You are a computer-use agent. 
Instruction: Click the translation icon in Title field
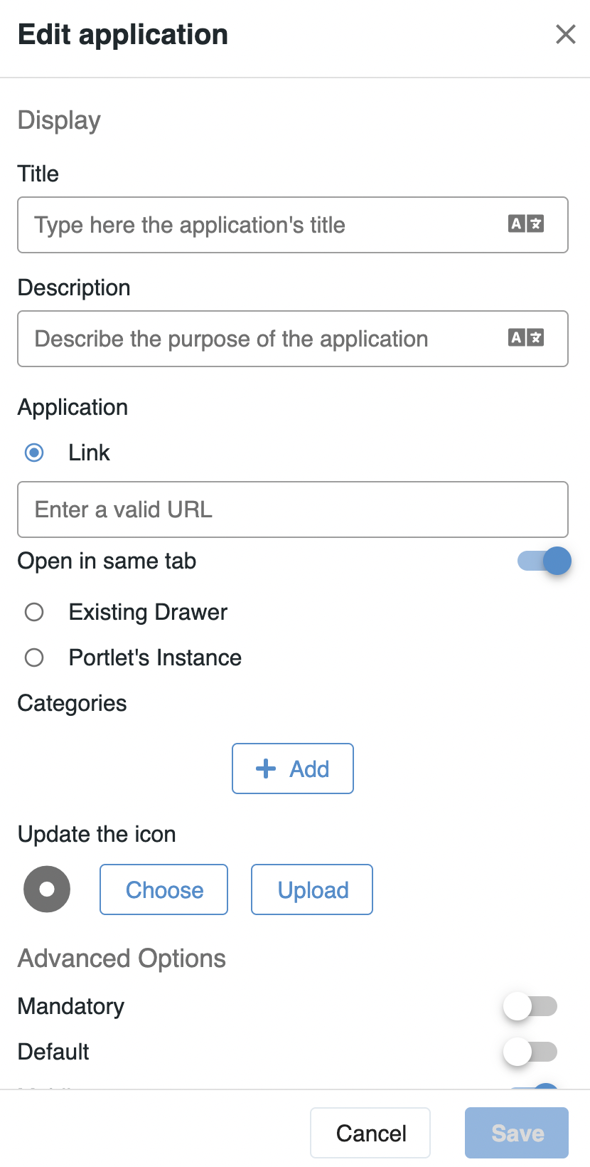(x=526, y=224)
